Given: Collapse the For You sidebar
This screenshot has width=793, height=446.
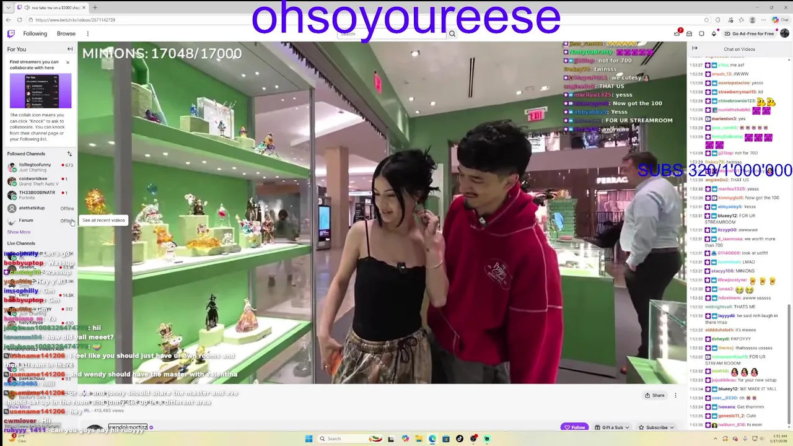Looking at the screenshot, I should (x=70, y=49).
